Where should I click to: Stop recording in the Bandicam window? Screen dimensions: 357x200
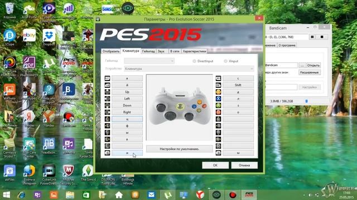[322, 37]
